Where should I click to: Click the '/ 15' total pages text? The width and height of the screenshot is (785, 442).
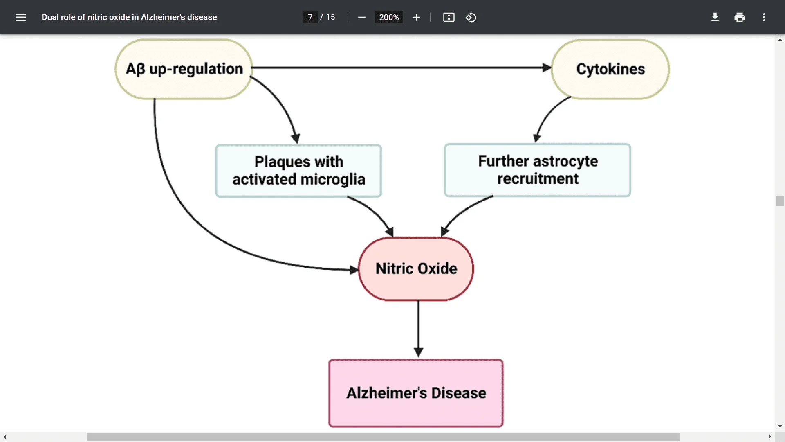[327, 17]
